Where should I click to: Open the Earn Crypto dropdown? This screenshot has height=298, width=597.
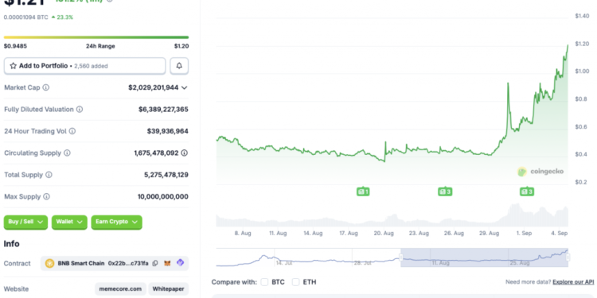[116, 222]
